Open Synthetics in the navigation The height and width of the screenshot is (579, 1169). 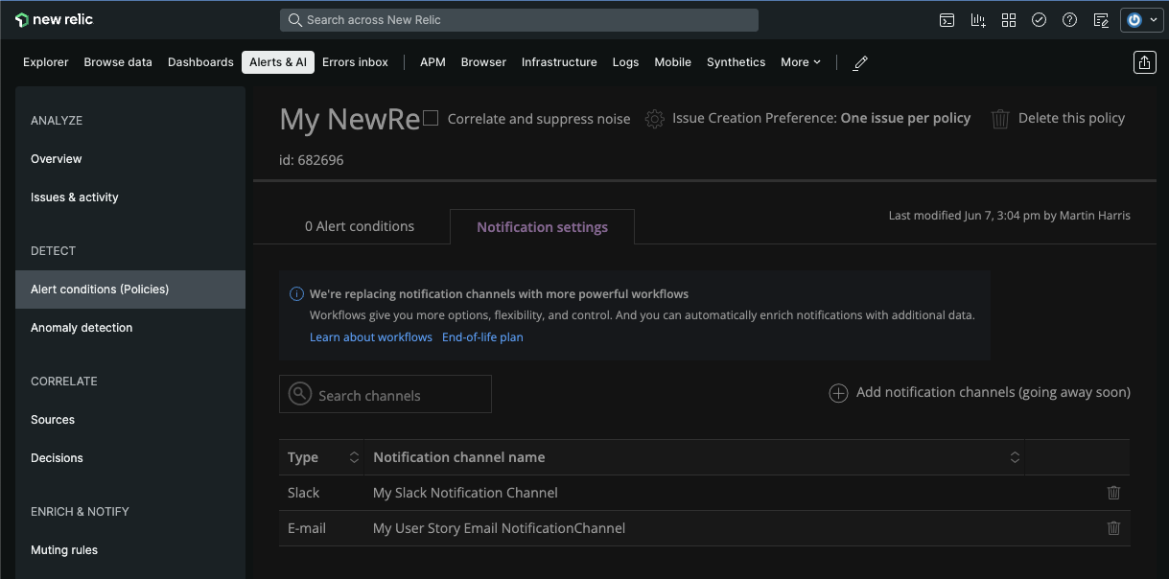tap(736, 62)
